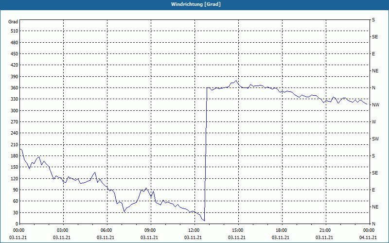Select the 06:00 time label
This screenshot has width=389, height=243.
pyautogui.click(x=107, y=230)
